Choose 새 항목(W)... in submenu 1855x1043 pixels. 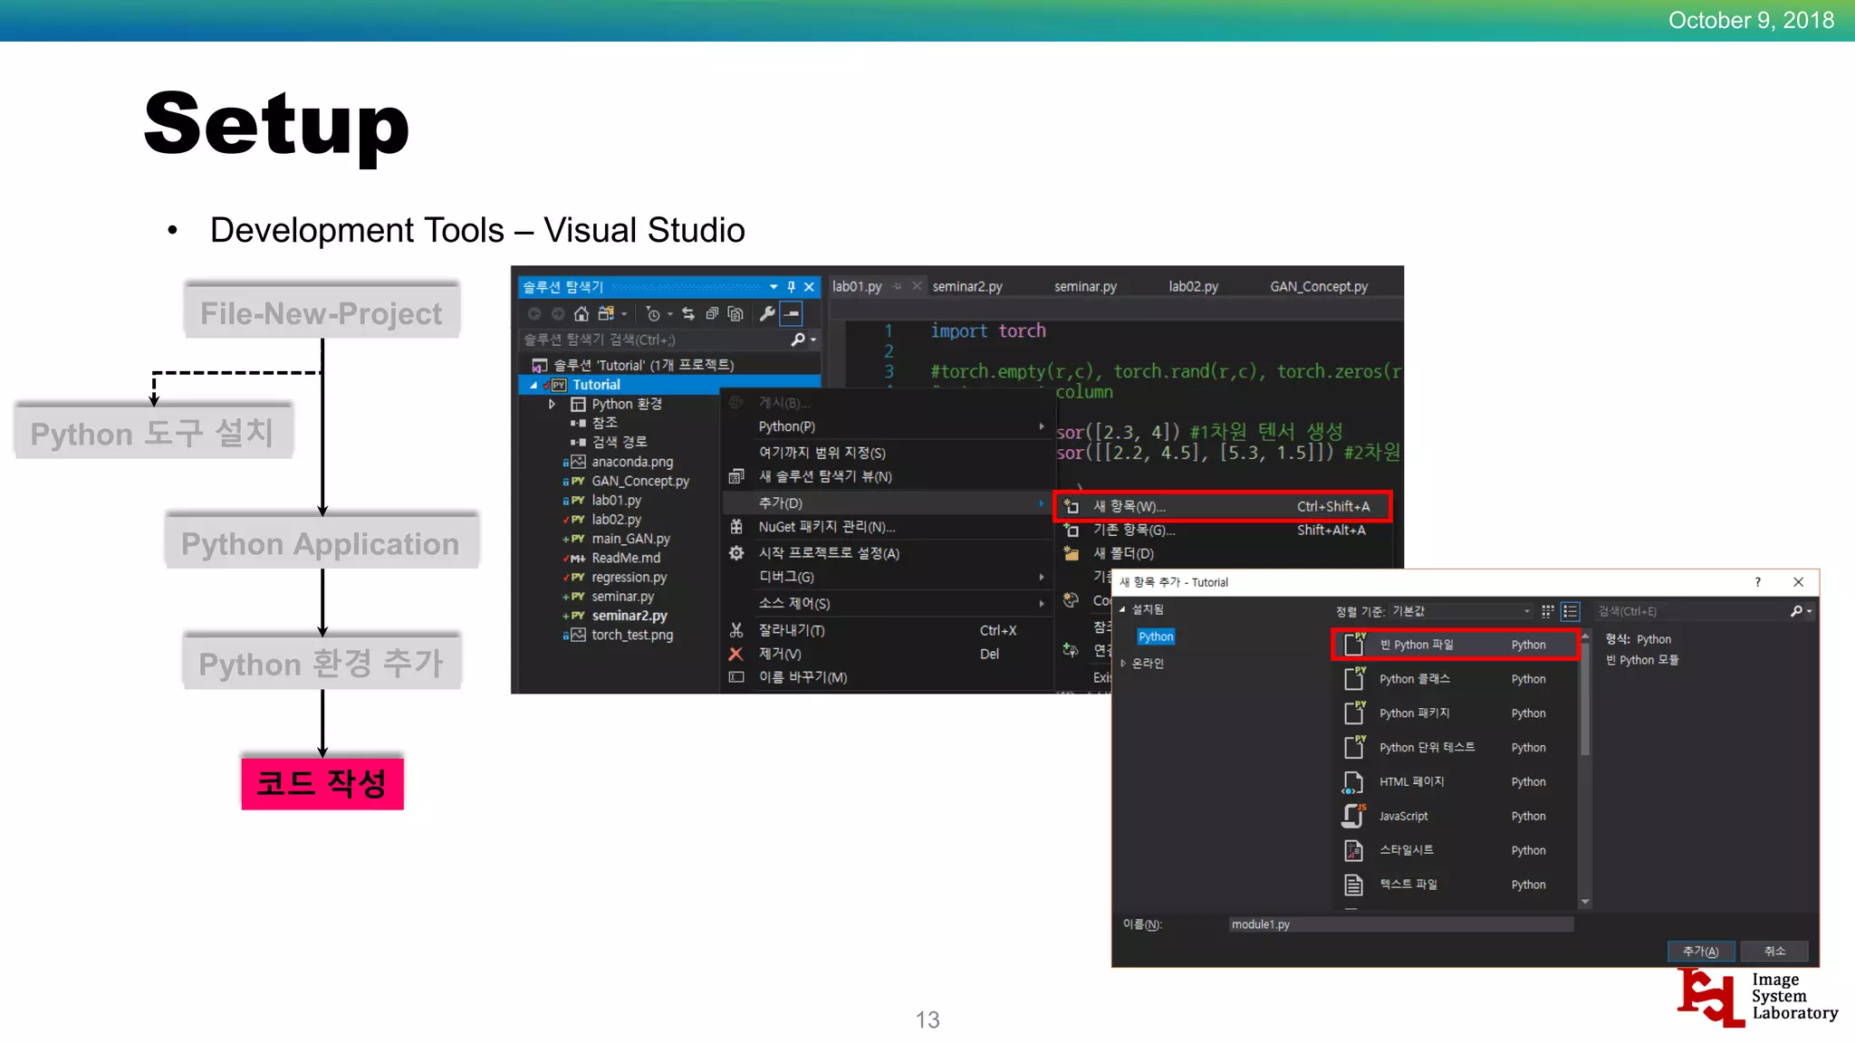click(x=1223, y=506)
